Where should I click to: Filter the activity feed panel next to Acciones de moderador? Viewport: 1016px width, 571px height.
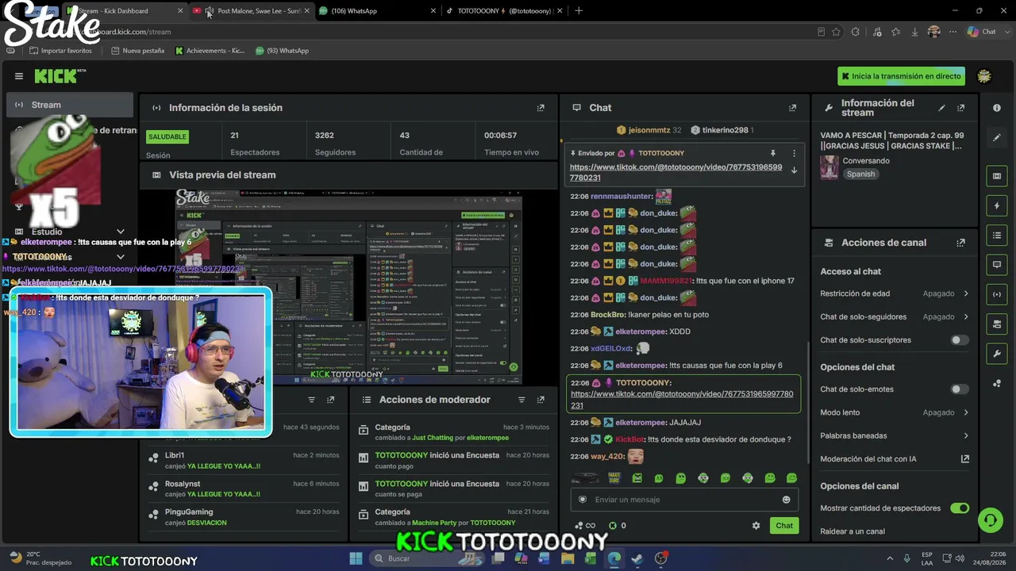[x=312, y=400]
